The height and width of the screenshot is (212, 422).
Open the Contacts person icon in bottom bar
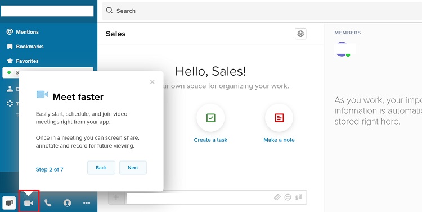pos(68,203)
